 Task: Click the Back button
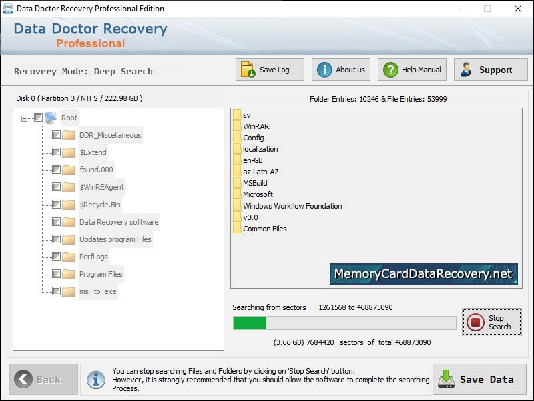[x=40, y=379]
